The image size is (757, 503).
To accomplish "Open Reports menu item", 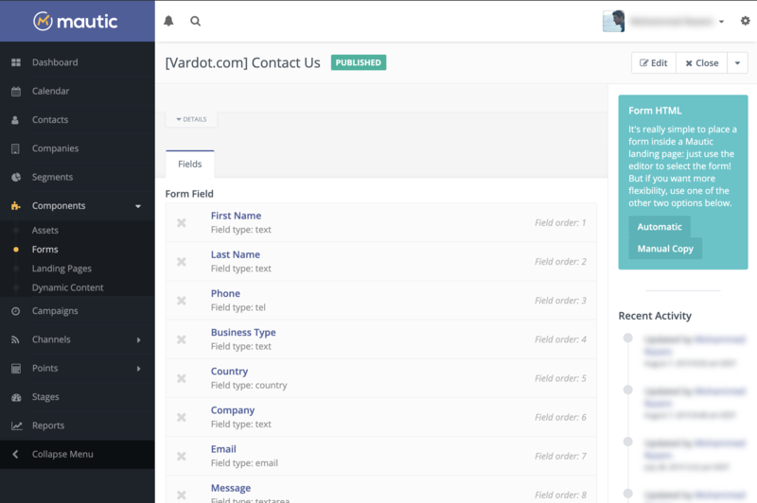I will tap(48, 425).
